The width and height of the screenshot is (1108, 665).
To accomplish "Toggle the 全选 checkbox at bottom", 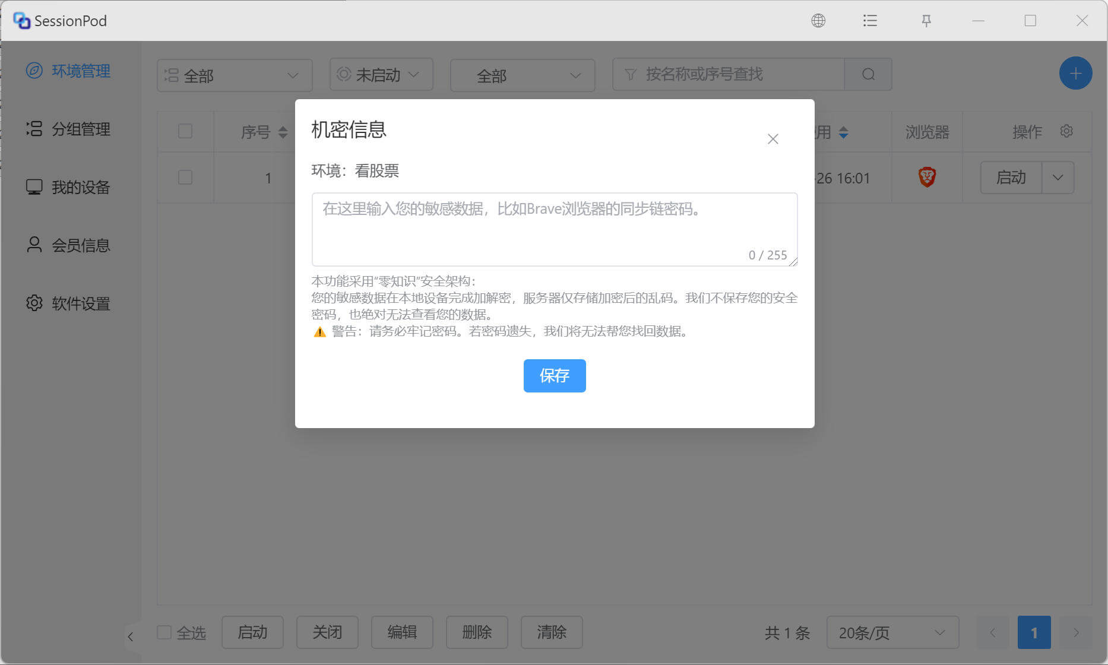I will pos(164,632).
